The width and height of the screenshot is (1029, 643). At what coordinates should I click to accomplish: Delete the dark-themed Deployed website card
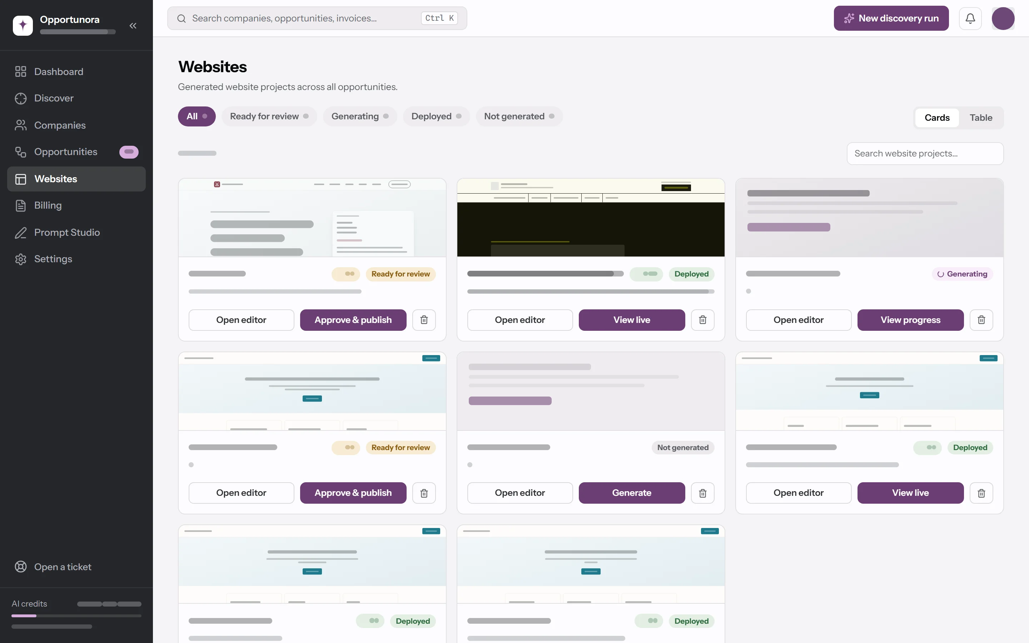tap(702, 320)
